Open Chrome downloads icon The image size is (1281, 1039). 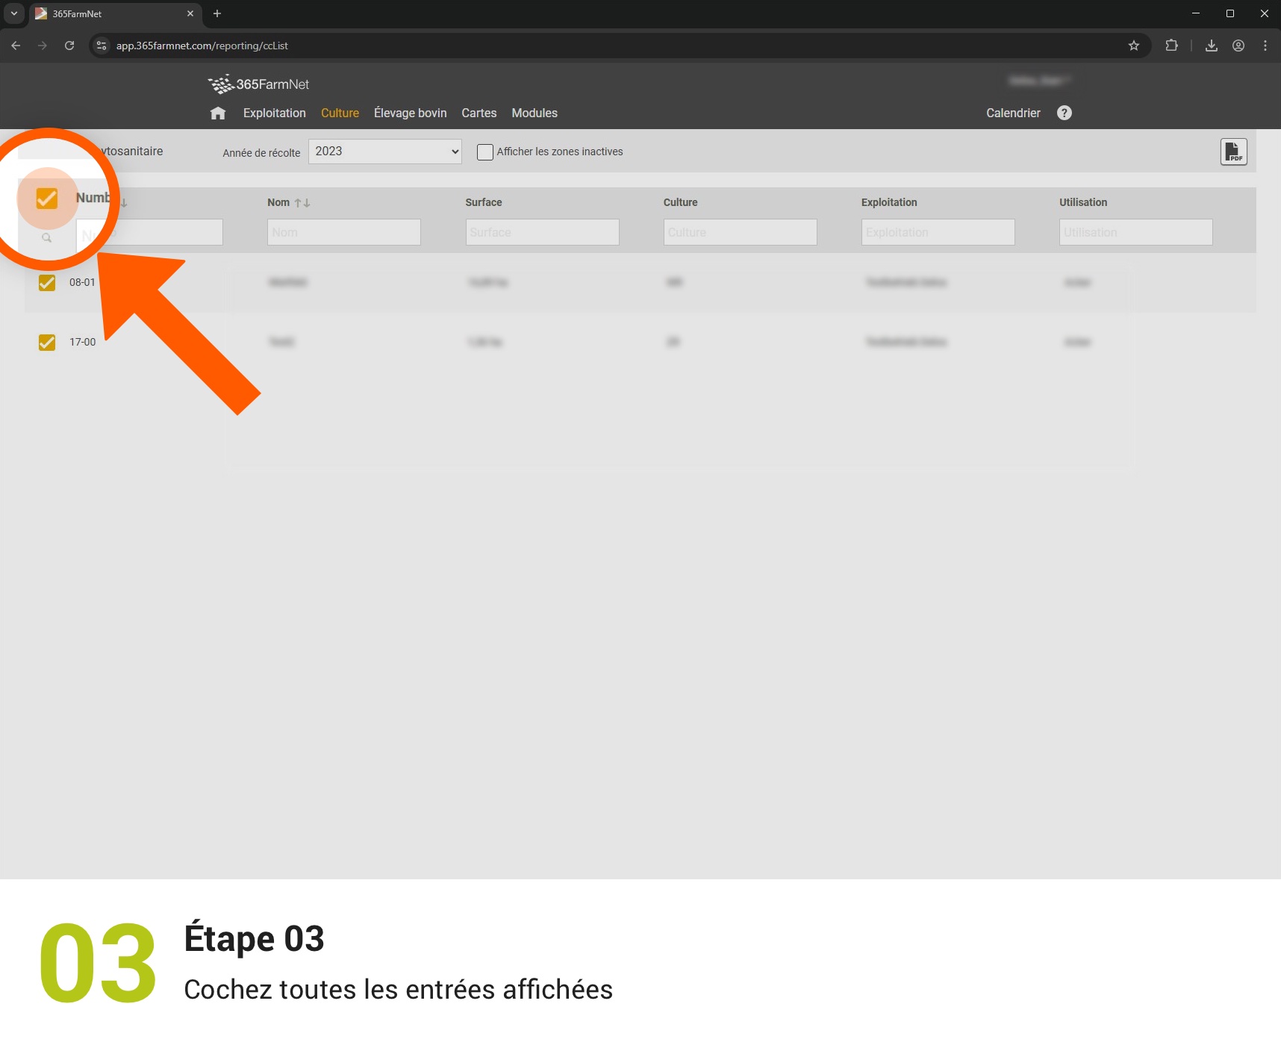tap(1211, 46)
